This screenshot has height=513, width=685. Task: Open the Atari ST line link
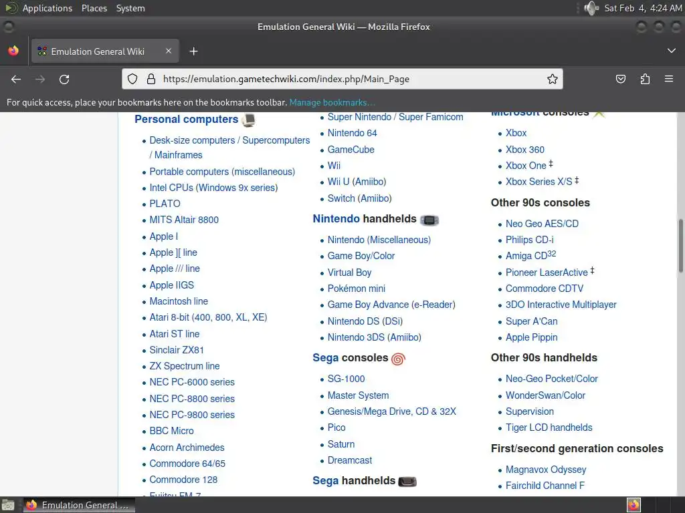pyautogui.click(x=175, y=334)
